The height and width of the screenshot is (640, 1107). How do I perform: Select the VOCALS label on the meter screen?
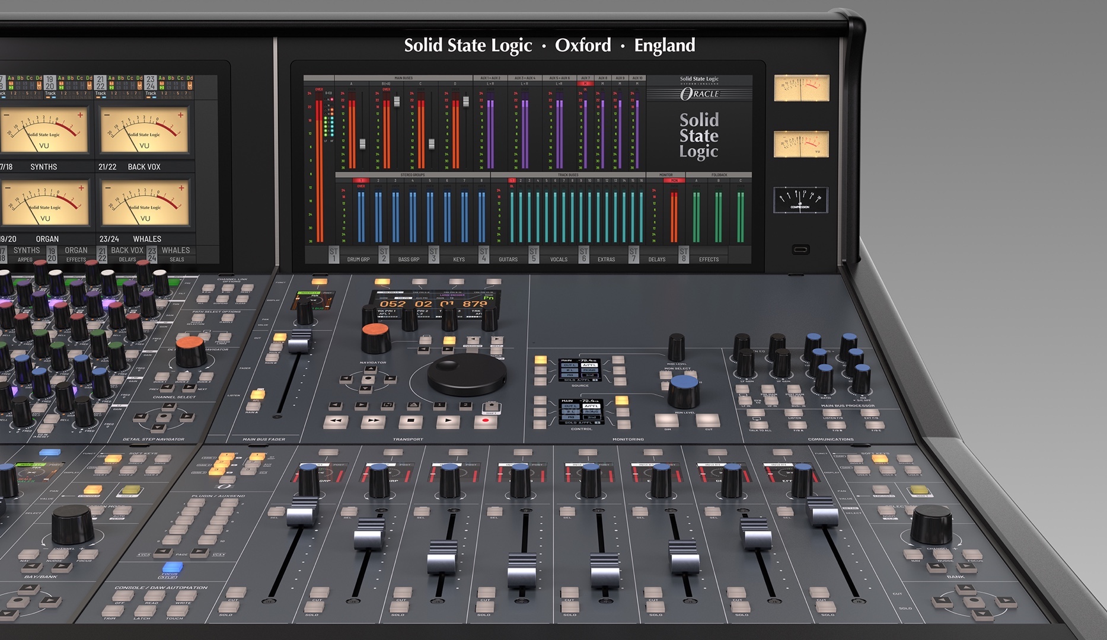click(559, 260)
